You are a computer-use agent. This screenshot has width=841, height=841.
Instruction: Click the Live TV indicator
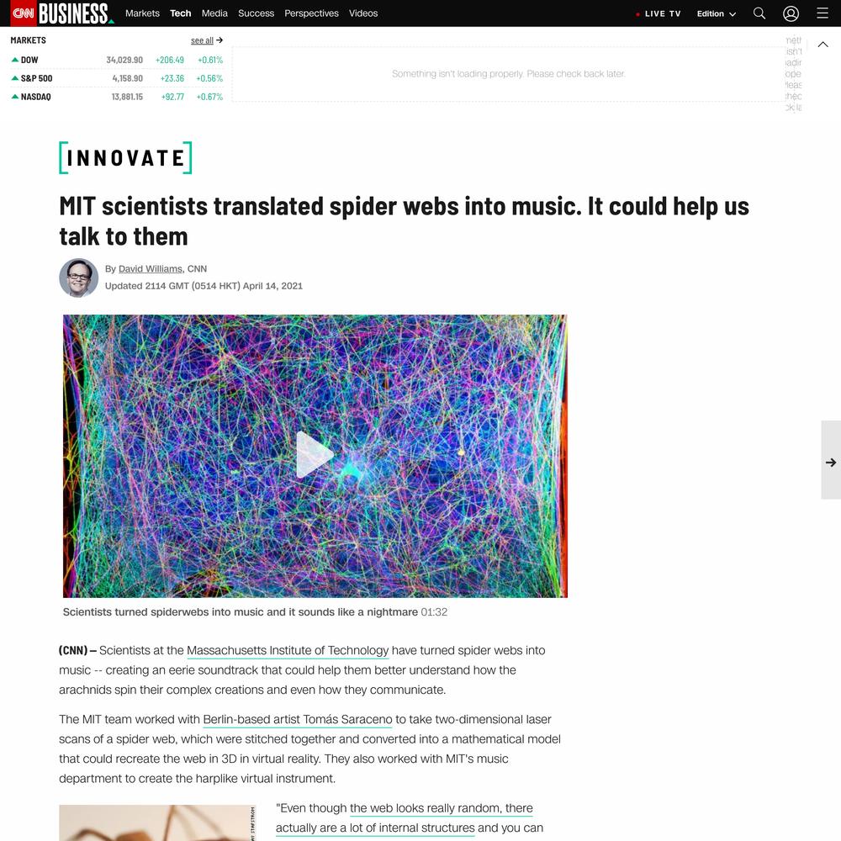tap(659, 14)
